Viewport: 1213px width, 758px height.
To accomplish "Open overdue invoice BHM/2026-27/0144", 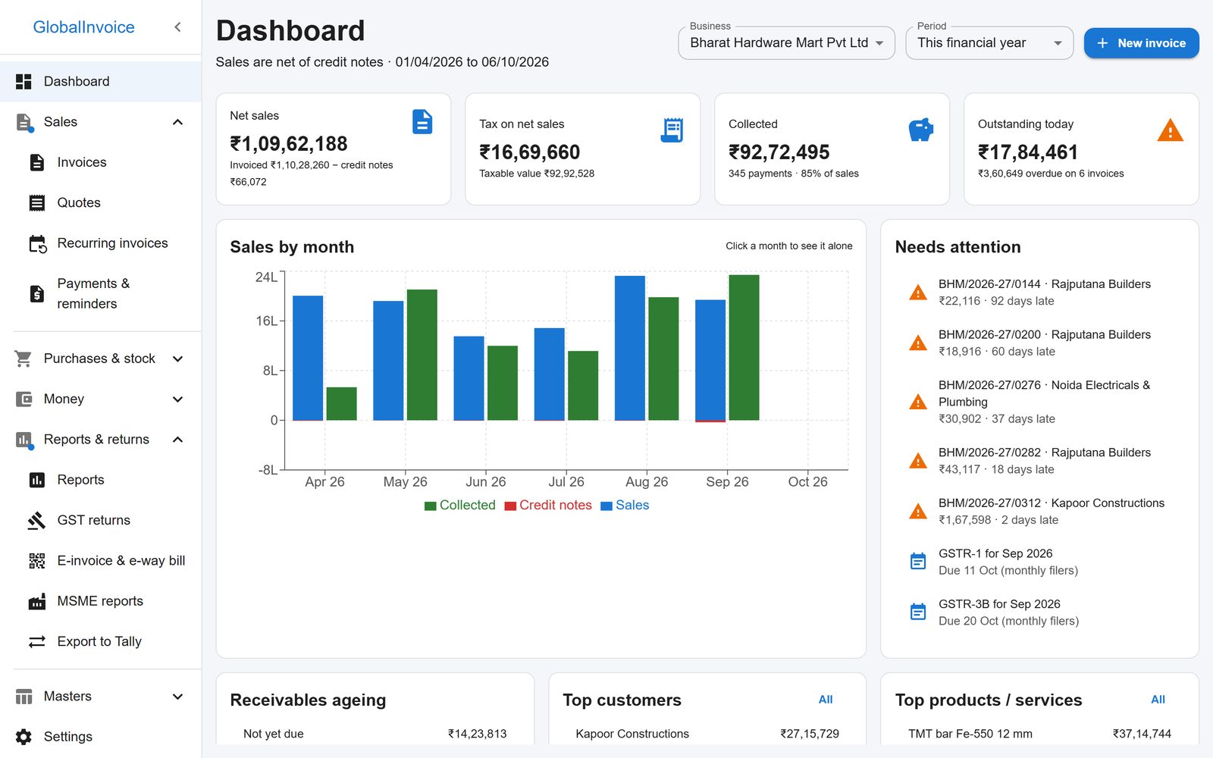I will point(1039,293).
